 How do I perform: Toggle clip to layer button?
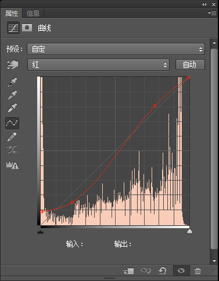128,271
